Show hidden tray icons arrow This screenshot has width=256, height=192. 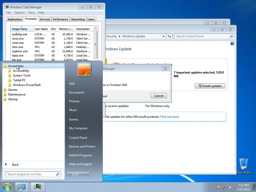(212, 187)
